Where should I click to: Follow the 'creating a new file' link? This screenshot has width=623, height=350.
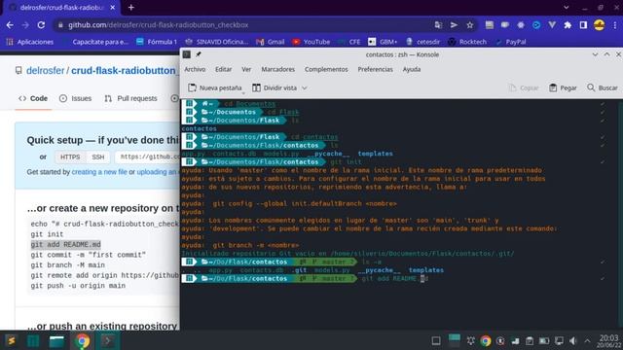pos(99,172)
